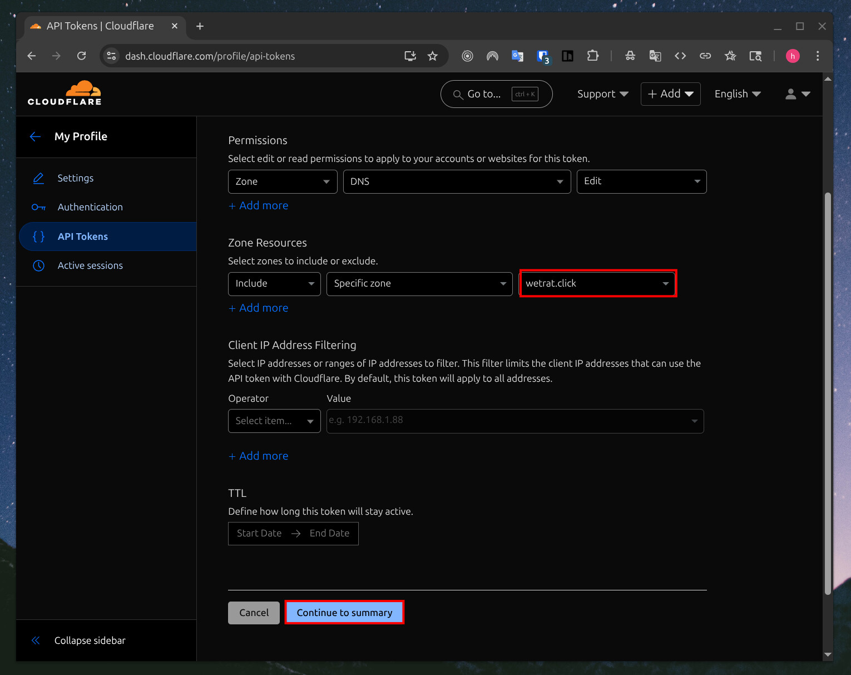Image resolution: width=851 pixels, height=675 pixels.
Task: Open a new browser tab
Action: point(200,26)
